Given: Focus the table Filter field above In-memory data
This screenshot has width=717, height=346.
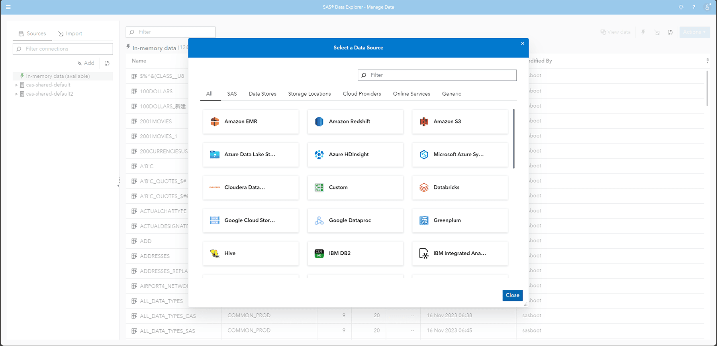Looking at the screenshot, I should click(170, 32).
